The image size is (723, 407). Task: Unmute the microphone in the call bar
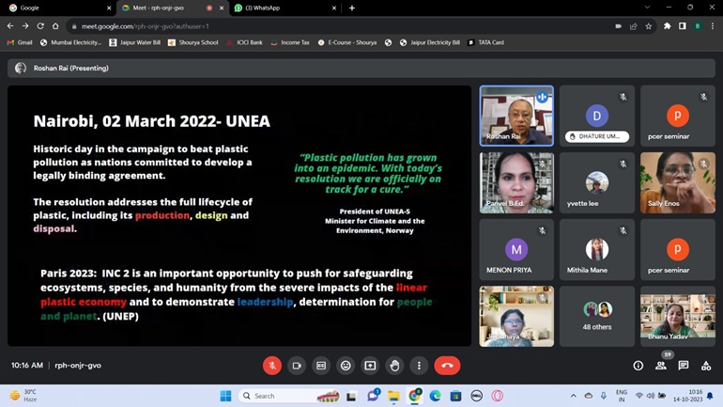click(271, 366)
